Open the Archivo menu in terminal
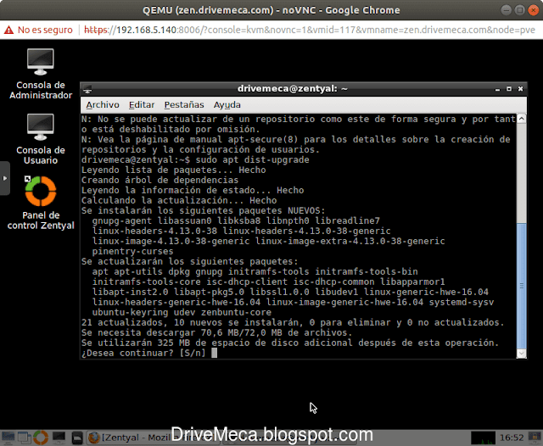 [x=103, y=105]
